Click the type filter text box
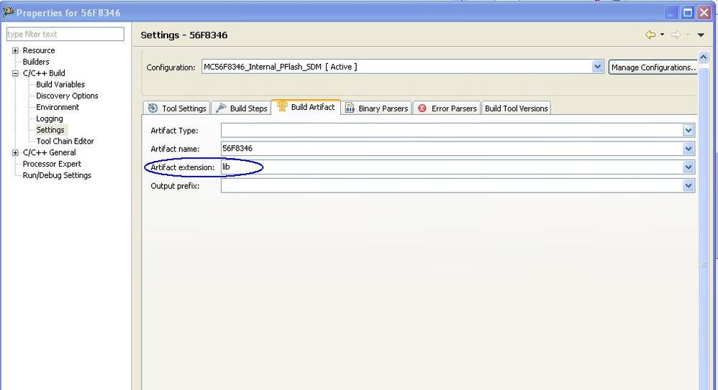Screen dimensions: 718x390 [x=65, y=34]
